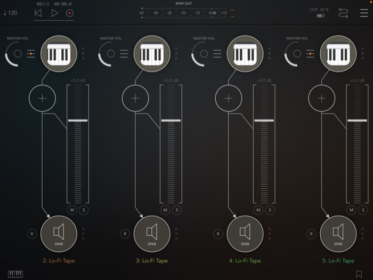The image size is (373, 280).
Task: Add an effect to channel 2
Action: pos(42,98)
